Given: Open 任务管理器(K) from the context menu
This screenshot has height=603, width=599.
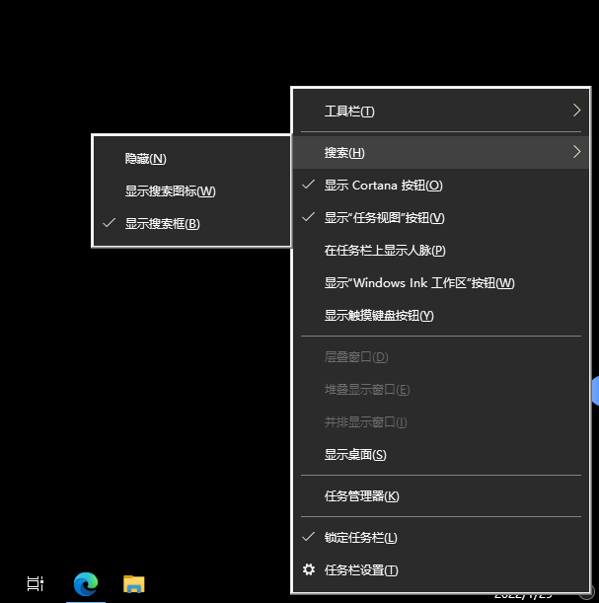Looking at the screenshot, I should tap(440, 496).
